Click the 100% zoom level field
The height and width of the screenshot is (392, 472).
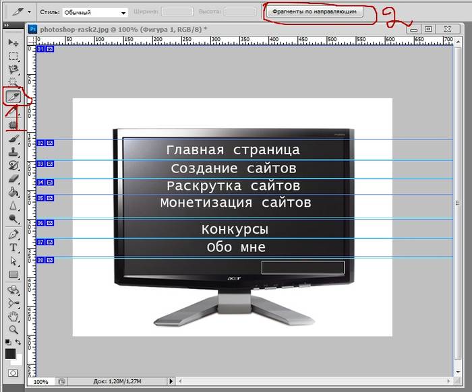pos(40,382)
